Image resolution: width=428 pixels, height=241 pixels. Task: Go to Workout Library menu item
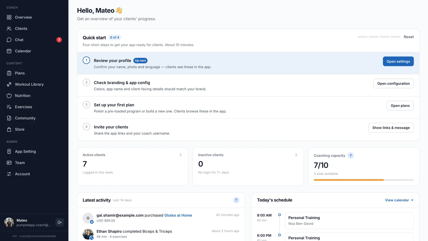tap(34, 84)
